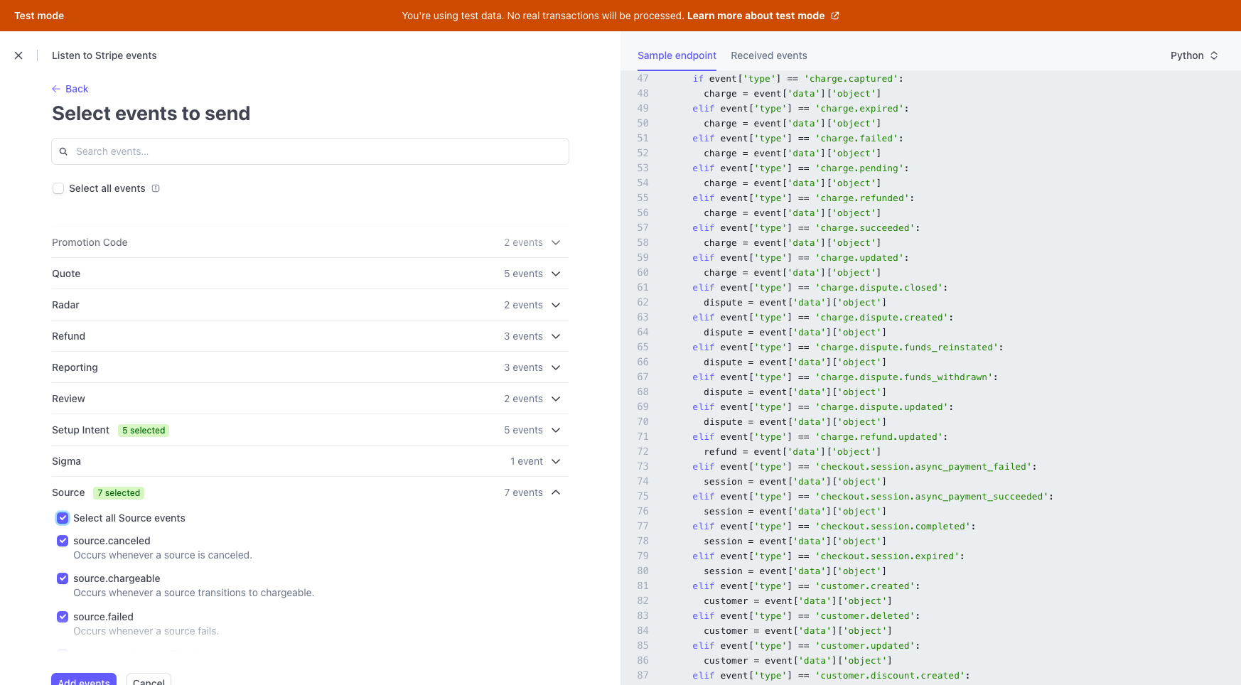Click the Refund category label
The height and width of the screenshot is (685, 1241).
[x=68, y=336]
